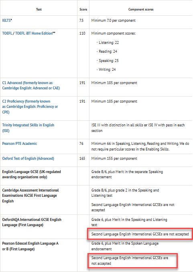Screen dimensions: 193x272
Task: Open Oxford Test of English (Advanced) link
Action: tap(28, 159)
